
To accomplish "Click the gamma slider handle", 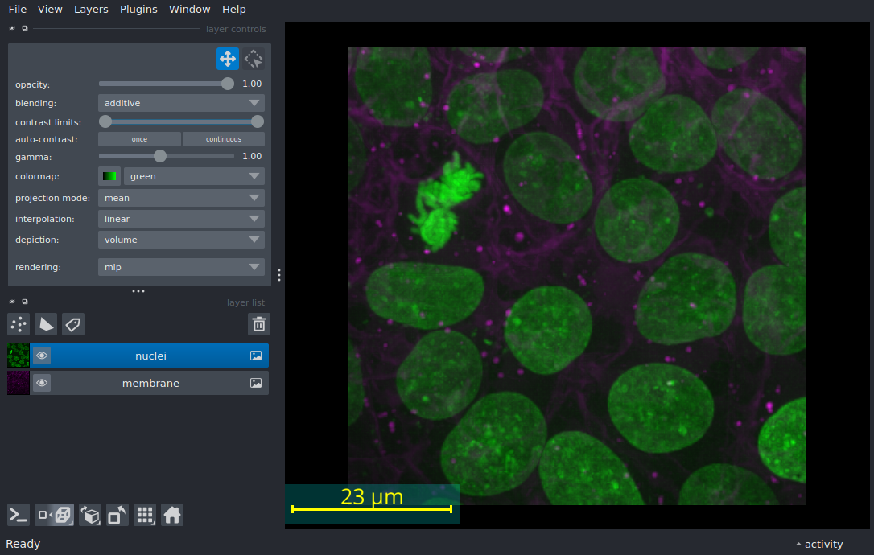I will 160,156.
